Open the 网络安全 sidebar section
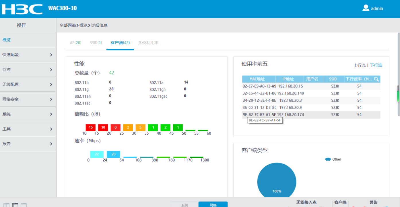 pos(28,99)
